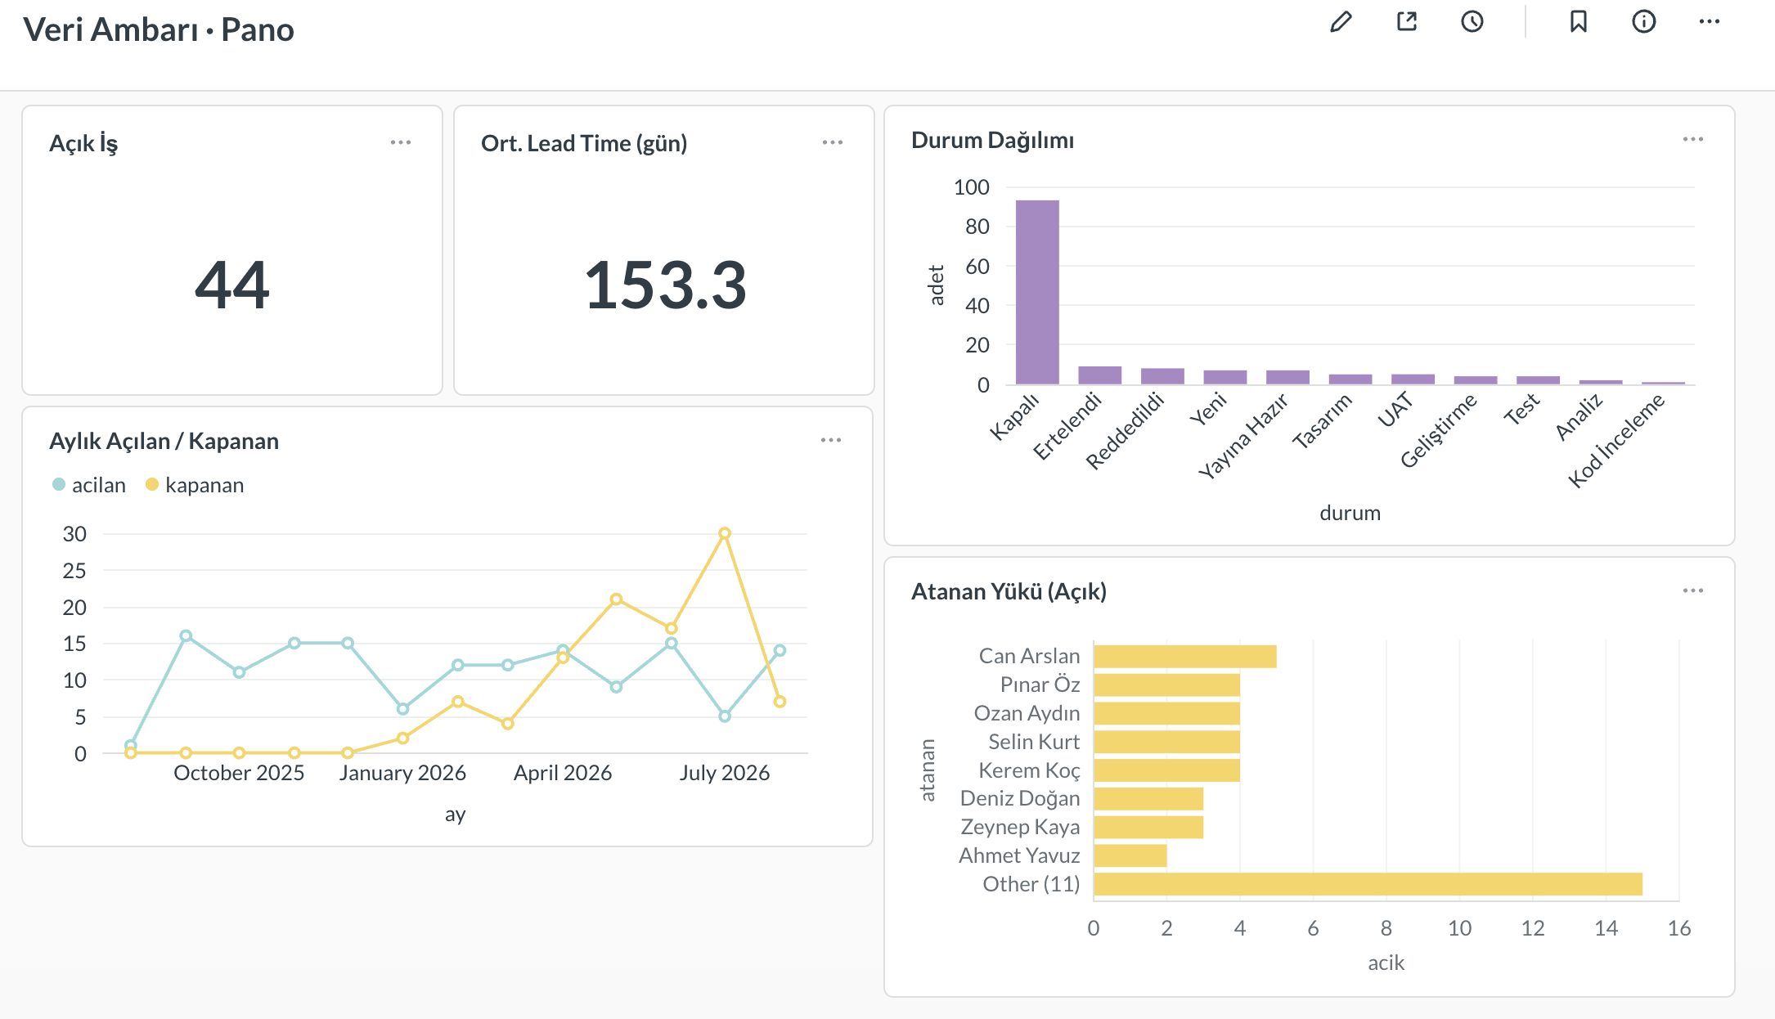Click the July 2026 axis label
Image resolution: width=1775 pixels, height=1019 pixels.
click(725, 773)
